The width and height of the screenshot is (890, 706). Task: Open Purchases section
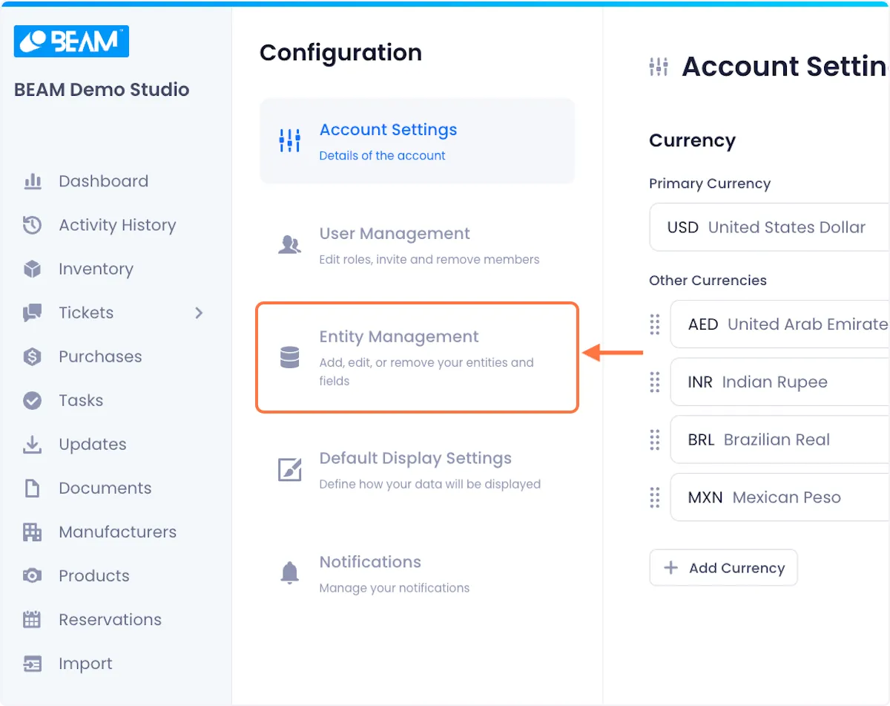(100, 356)
